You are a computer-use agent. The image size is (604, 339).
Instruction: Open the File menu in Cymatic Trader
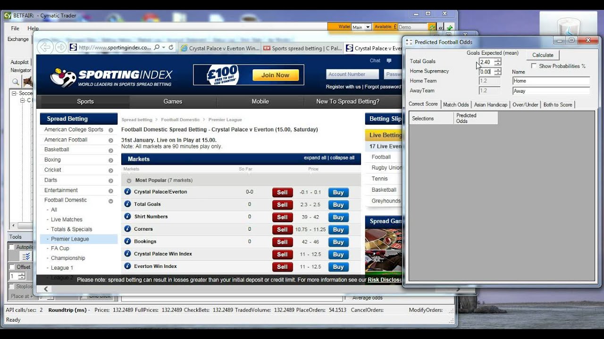[x=15, y=28]
